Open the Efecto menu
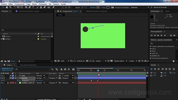178x100 pixels. pyautogui.click(x=34, y=4)
